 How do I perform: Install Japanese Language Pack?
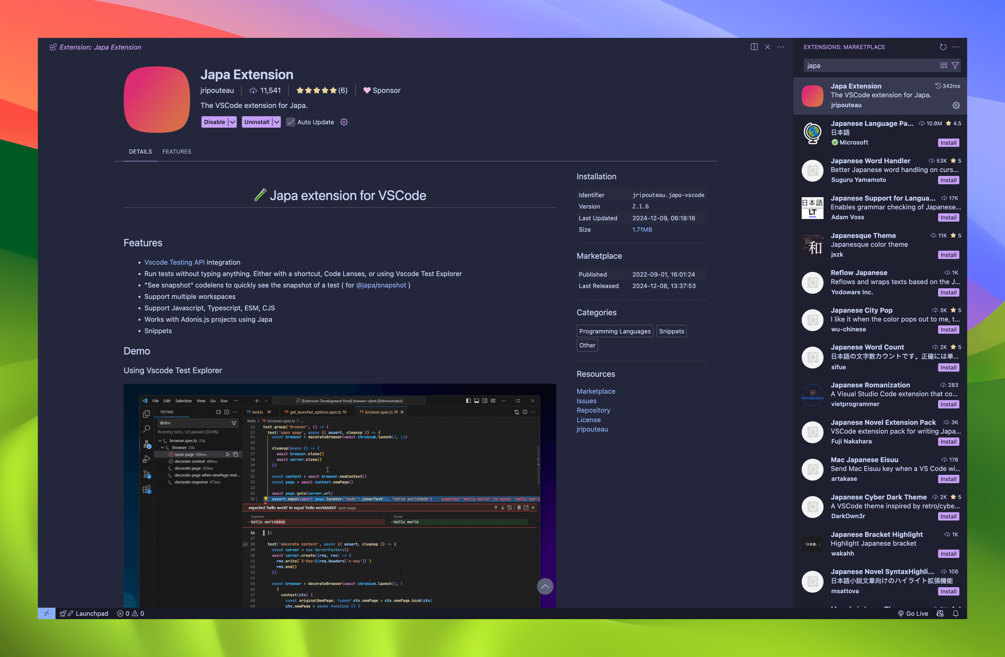coord(948,143)
